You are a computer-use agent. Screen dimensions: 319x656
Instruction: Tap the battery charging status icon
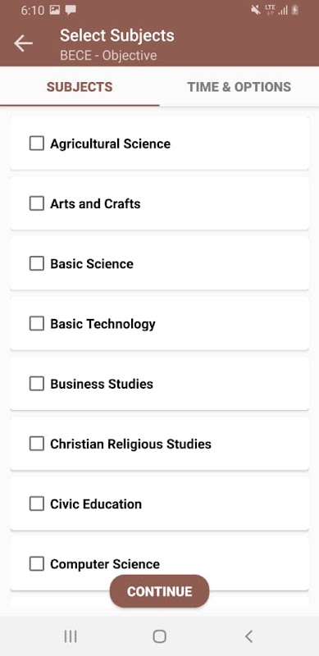tap(295, 10)
